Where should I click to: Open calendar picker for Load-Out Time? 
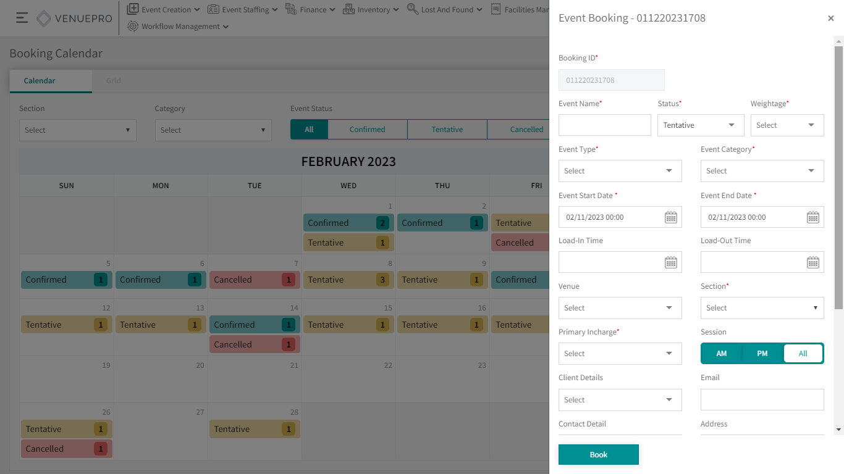[812, 262]
